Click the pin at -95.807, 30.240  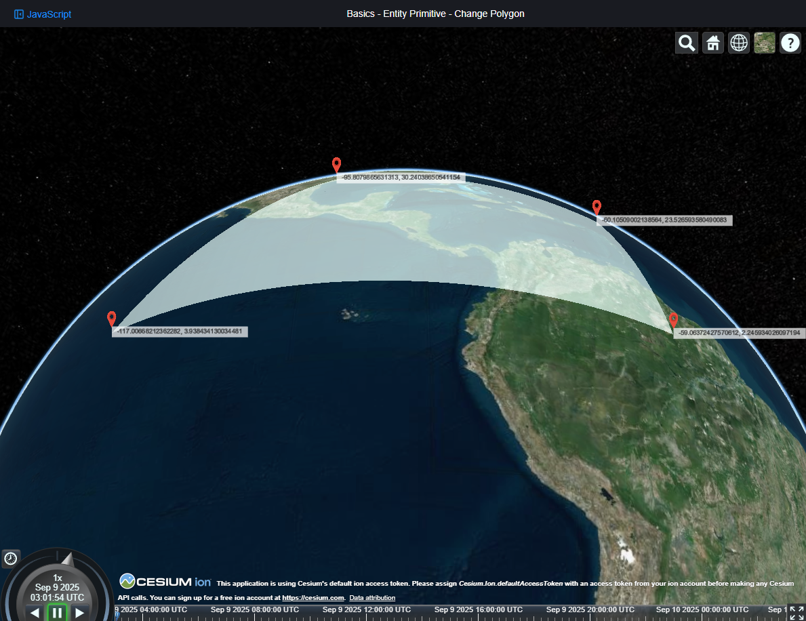(336, 165)
